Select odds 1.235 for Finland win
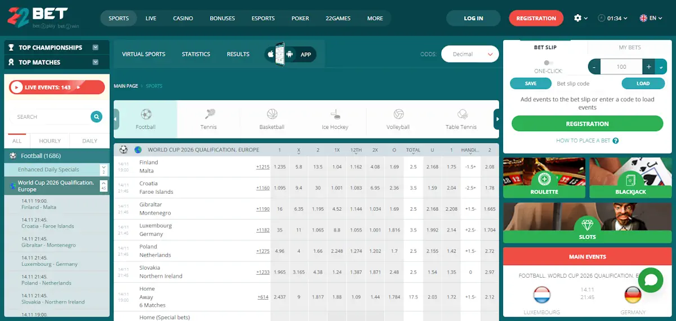The width and height of the screenshot is (676, 321). pos(280,167)
